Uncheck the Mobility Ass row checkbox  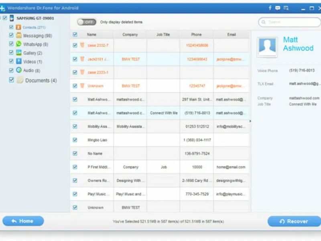click(75, 126)
